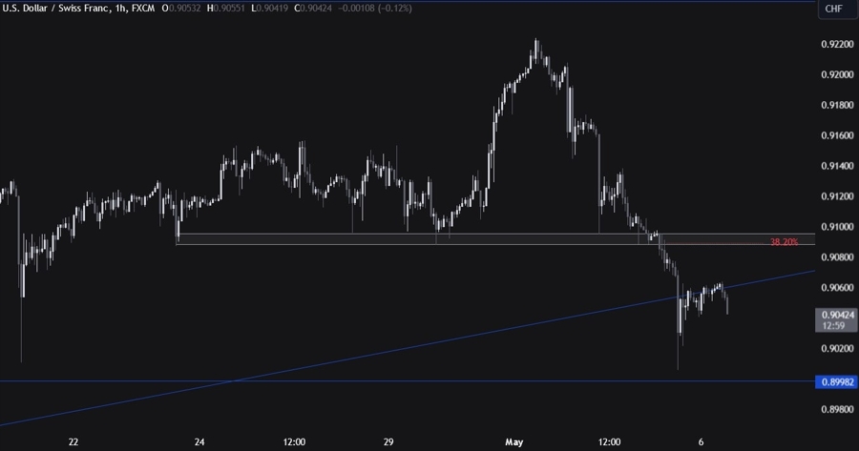859x451 pixels.
Task: Click the Low value 0.90419 in the legend
Action: point(286,9)
